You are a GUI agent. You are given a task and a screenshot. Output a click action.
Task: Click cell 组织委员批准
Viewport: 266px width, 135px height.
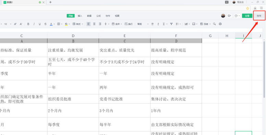point(73,99)
